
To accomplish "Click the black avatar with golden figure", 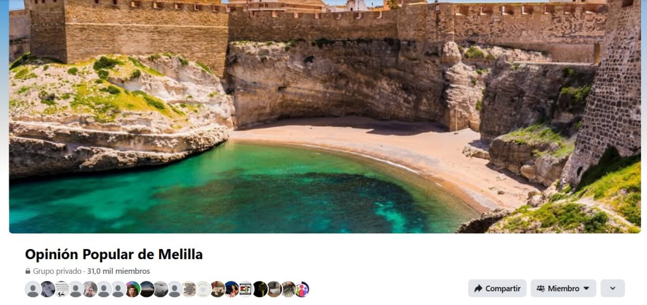I will 260,289.
